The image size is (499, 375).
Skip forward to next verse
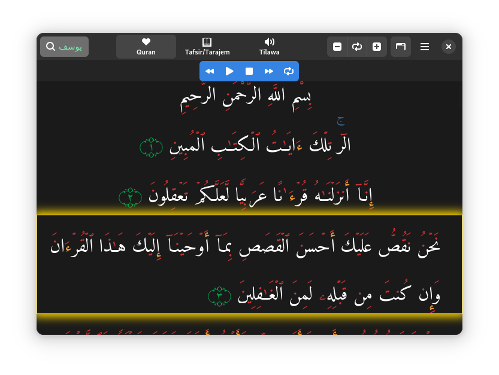tap(269, 71)
